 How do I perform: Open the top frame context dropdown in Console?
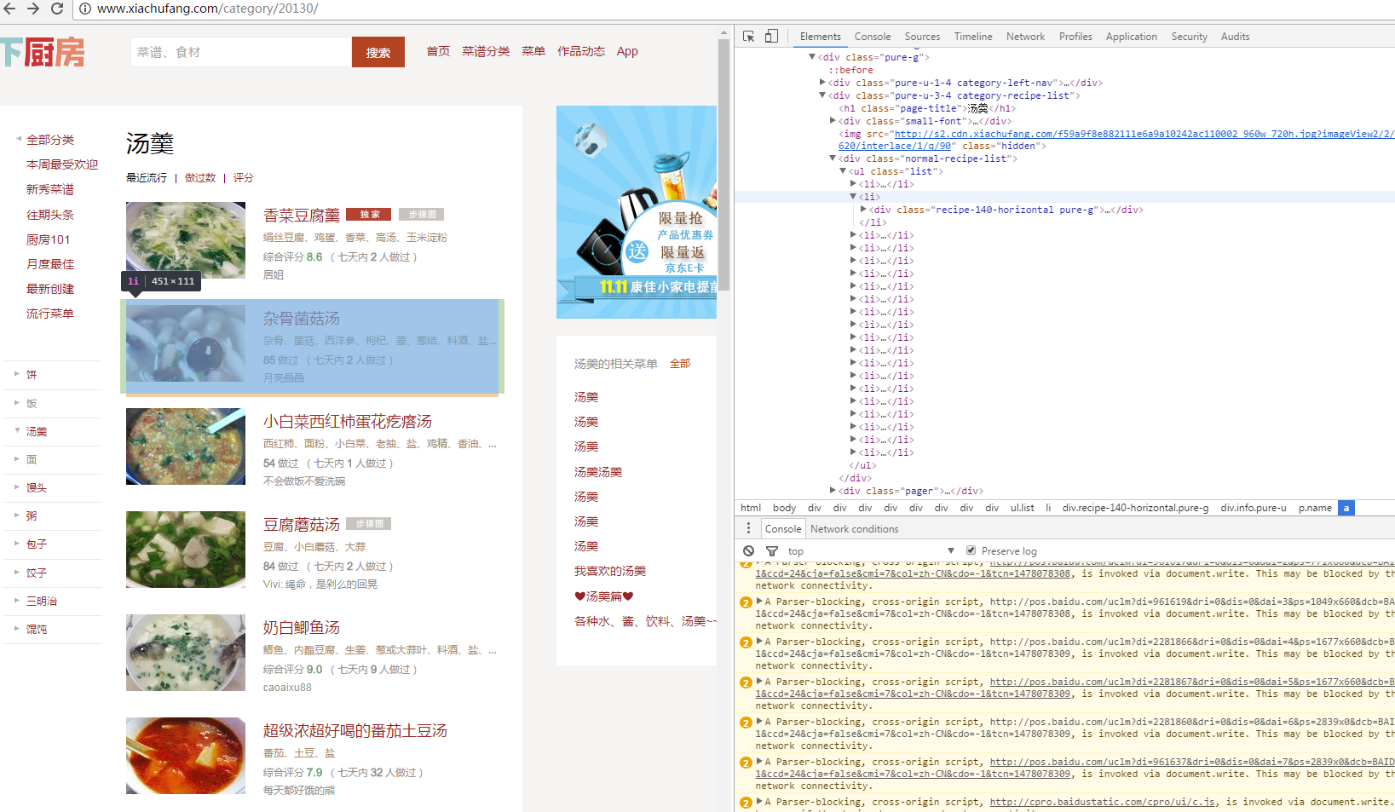point(869,550)
